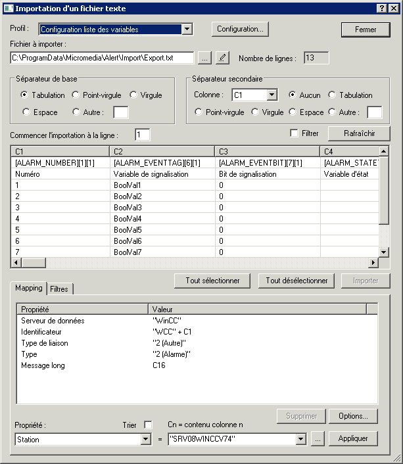403x464 pixels.
Task: Select the Mapping tab
Action: click(x=29, y=288)
